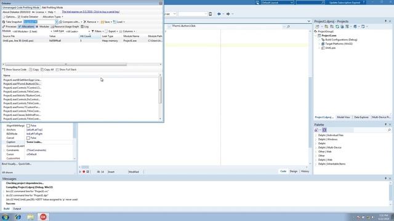The image size is (394, 221).
Task: Open the Modules tab
Action: (42, 26)
